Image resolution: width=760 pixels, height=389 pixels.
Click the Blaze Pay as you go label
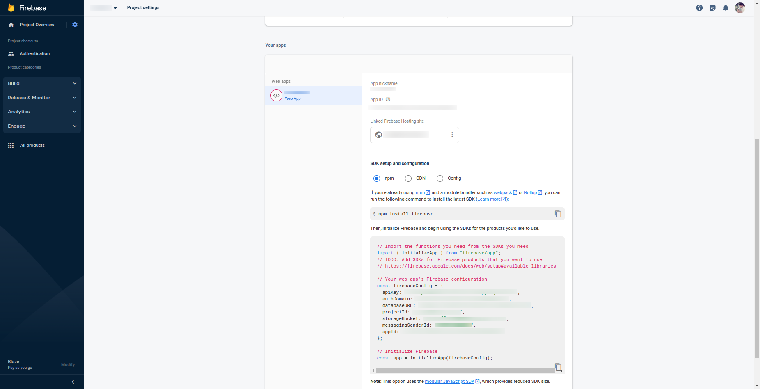[x=20, y=365]
